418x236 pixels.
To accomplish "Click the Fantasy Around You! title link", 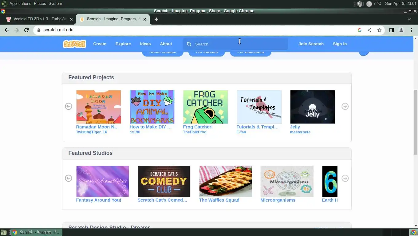I will pos(99,200).
